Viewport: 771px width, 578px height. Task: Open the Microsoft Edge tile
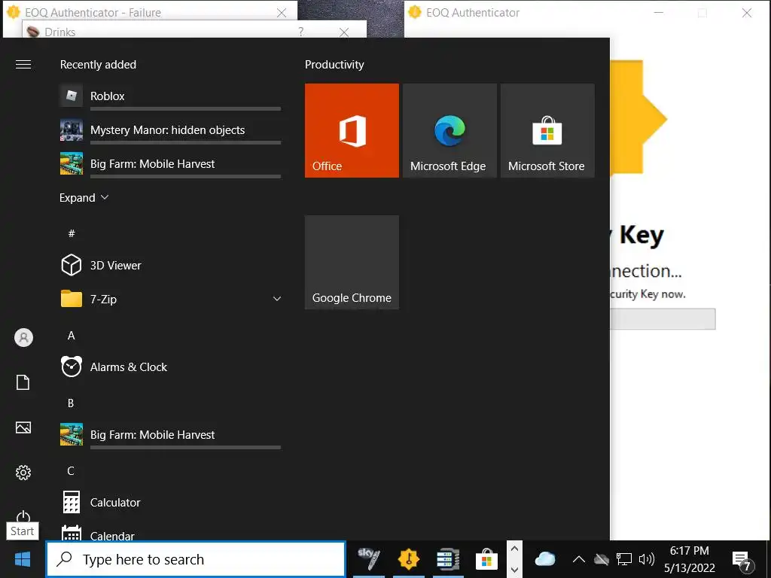point(449,130)
